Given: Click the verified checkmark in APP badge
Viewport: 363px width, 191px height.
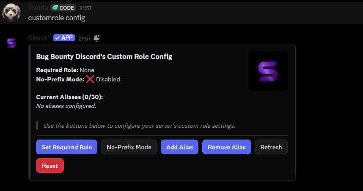Looking at the screenshot, I should click(58, 38).
